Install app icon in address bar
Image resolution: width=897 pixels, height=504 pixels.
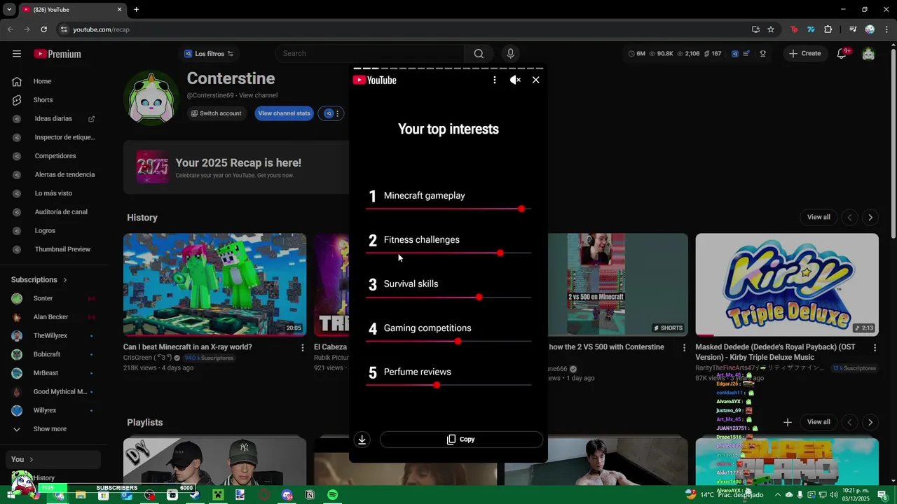(x=755, y=29)
